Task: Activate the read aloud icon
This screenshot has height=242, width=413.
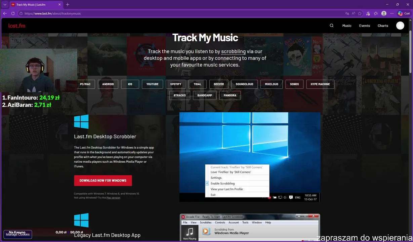Action: coord(354,13)
